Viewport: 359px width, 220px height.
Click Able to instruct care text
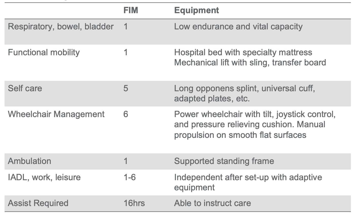tap(213, 203)
